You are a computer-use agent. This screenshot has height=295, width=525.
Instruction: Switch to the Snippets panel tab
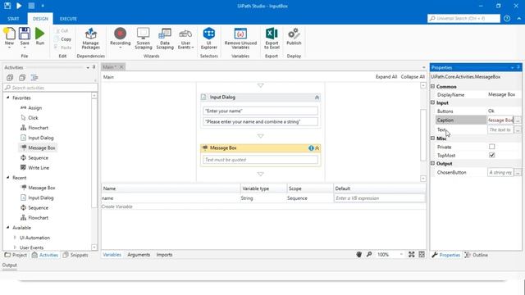click(x=75, y=255)
